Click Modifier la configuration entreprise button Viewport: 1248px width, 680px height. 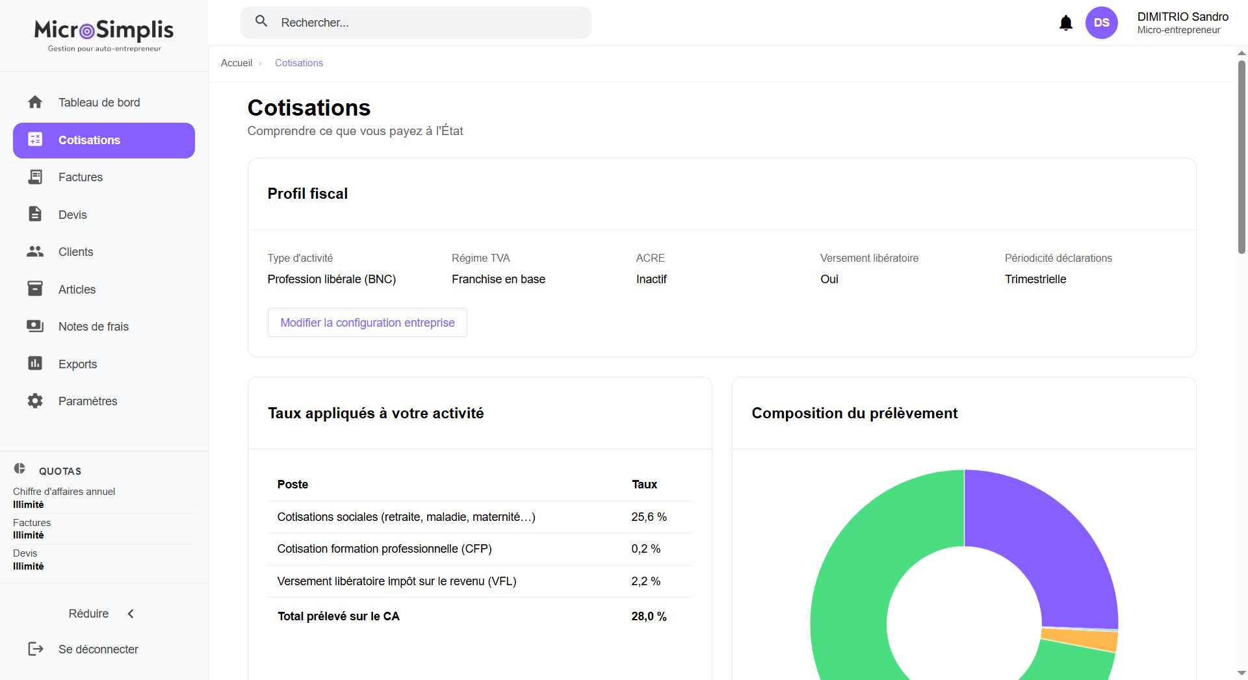pos(367,323)
